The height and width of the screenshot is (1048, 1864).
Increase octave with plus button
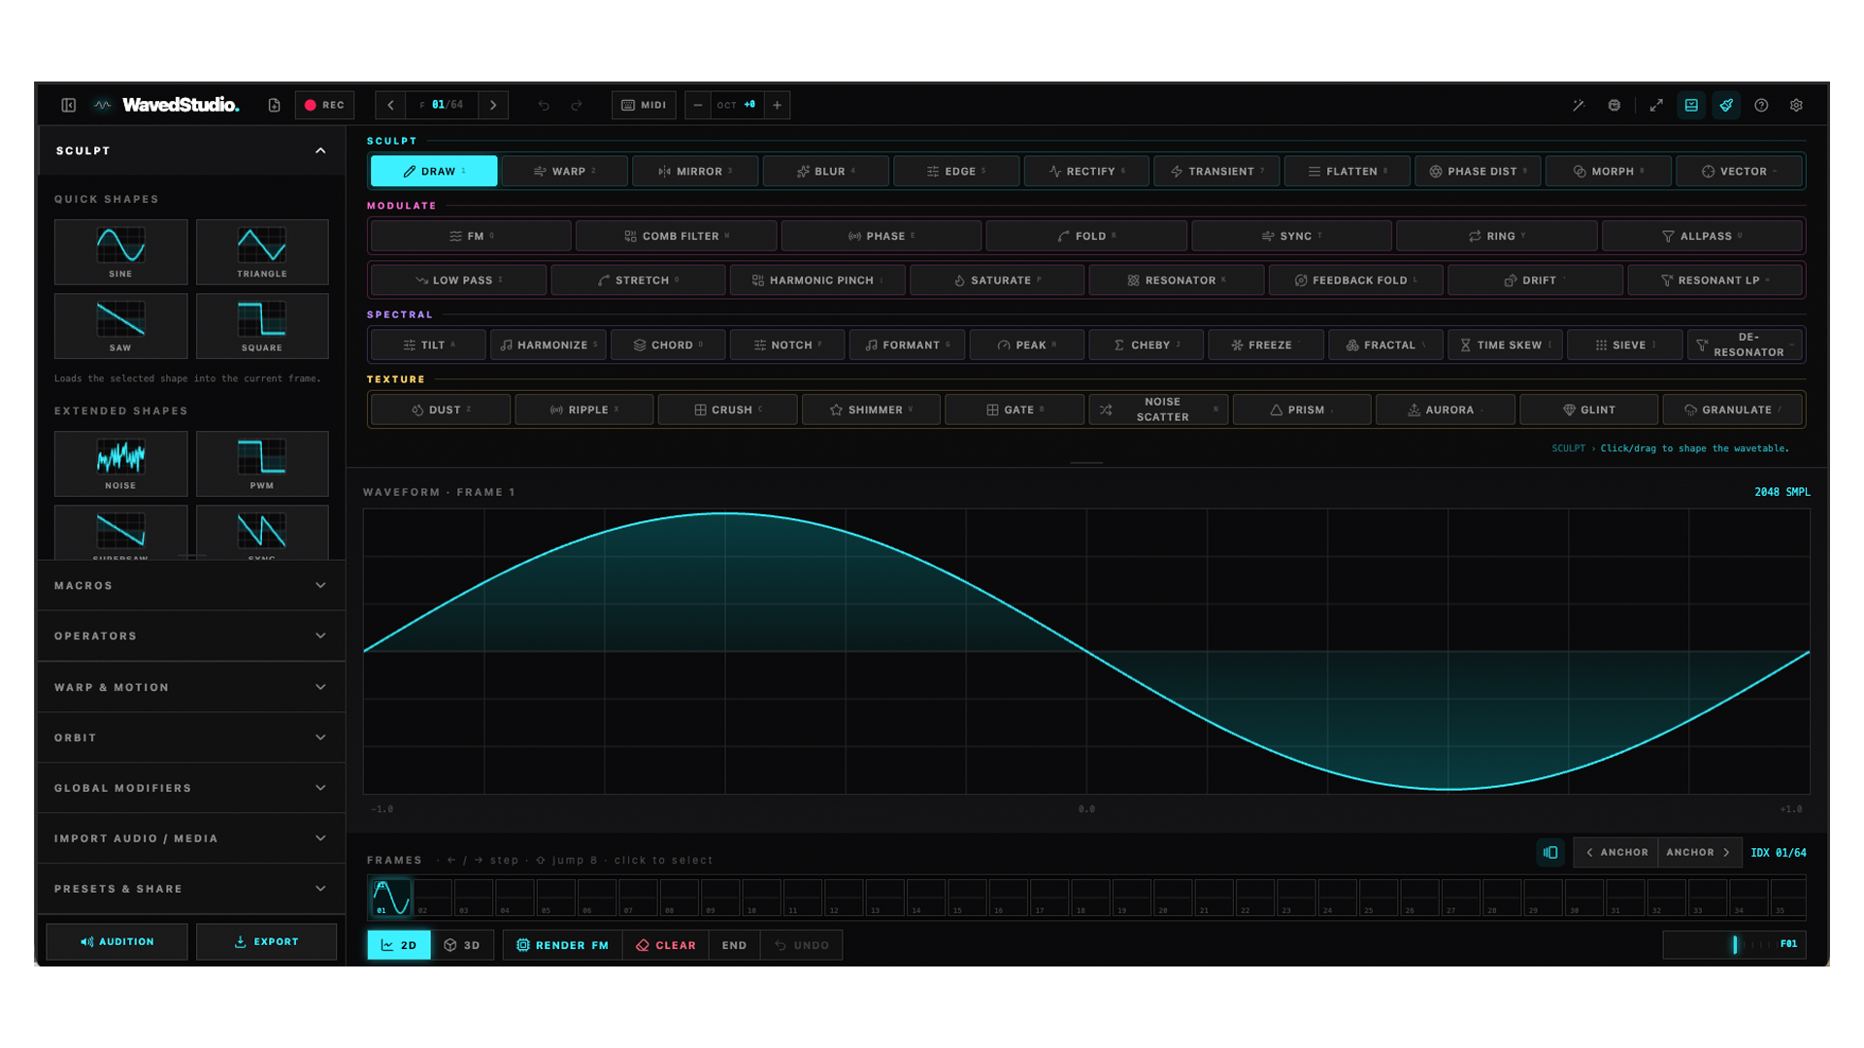click(777, 105)
